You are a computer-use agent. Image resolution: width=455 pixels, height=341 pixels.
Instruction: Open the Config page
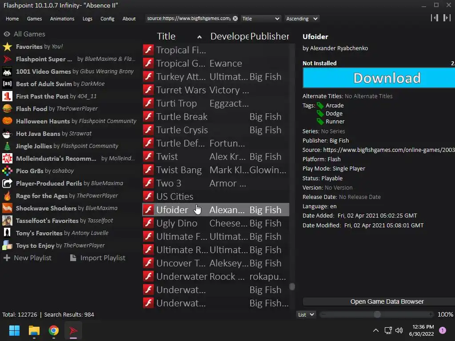click(x=108, y=19)
